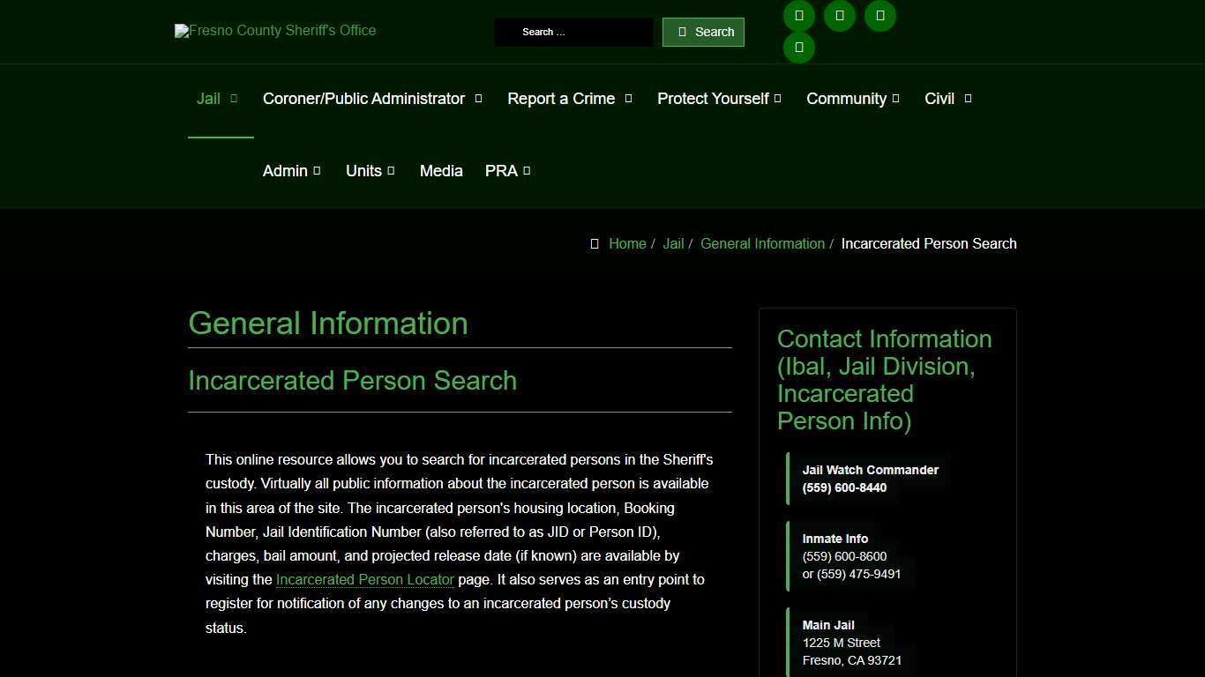Open the Admin dropdown menu

[x=284, y=170]
